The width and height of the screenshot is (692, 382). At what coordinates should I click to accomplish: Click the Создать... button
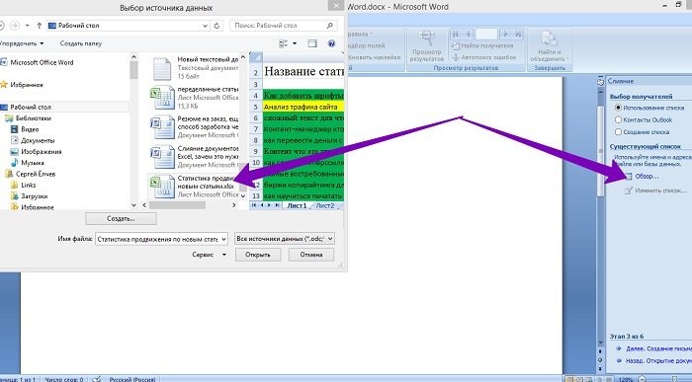coord(121,218)
